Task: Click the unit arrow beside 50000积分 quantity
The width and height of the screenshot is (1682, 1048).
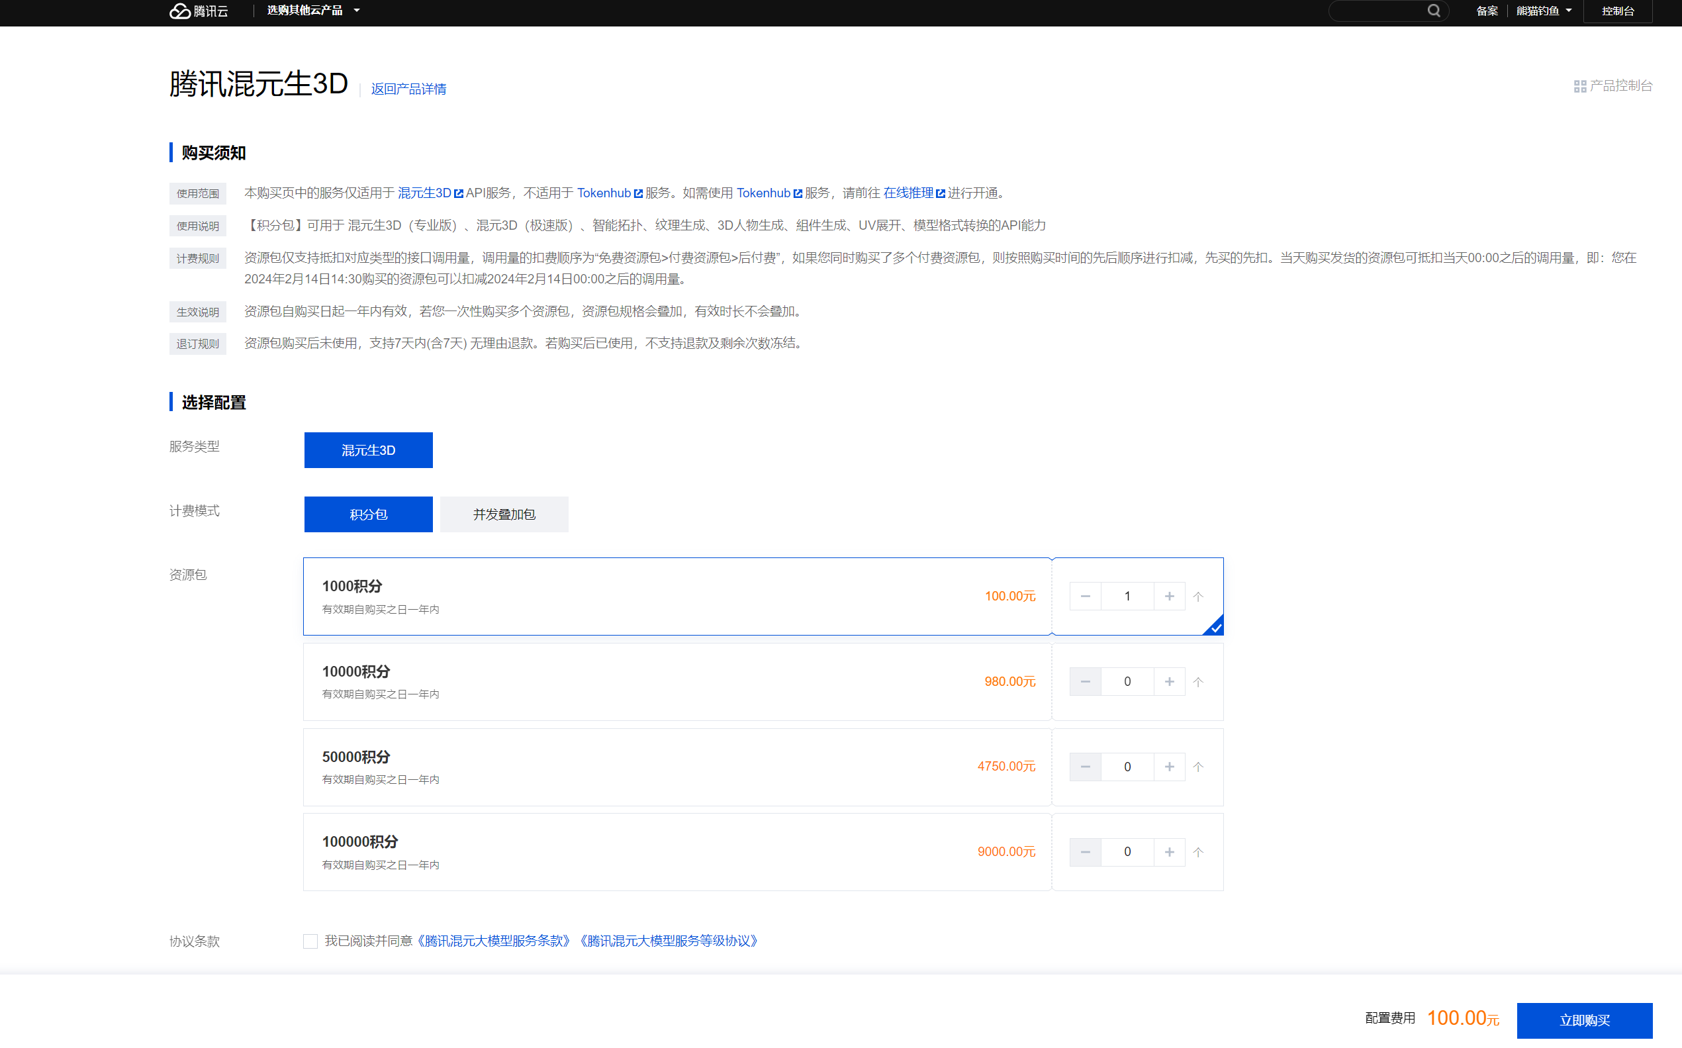Action: point(1198,767)
